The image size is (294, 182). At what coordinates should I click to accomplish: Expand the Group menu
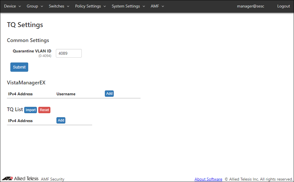tap(35, 6)
